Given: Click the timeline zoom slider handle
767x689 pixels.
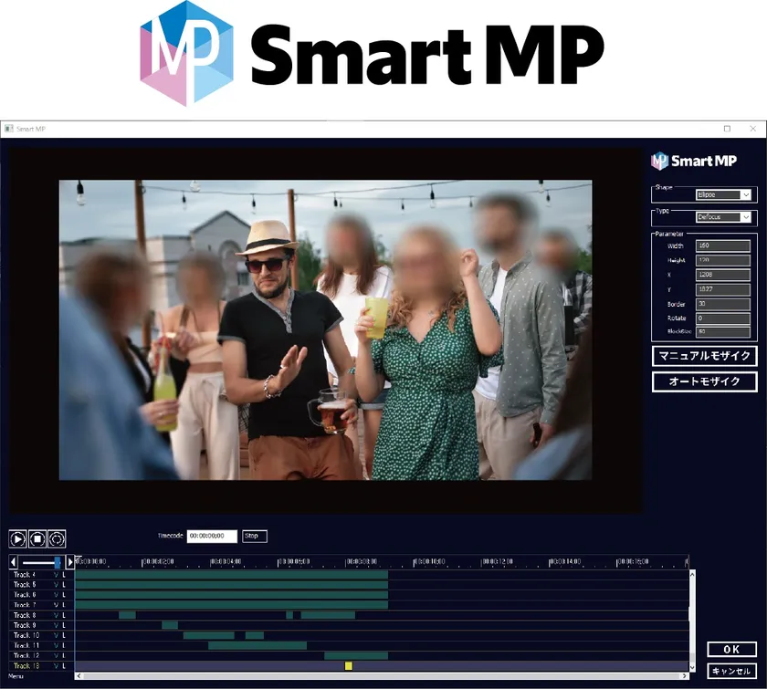Looking at the screenshot, I should [58, 562].
